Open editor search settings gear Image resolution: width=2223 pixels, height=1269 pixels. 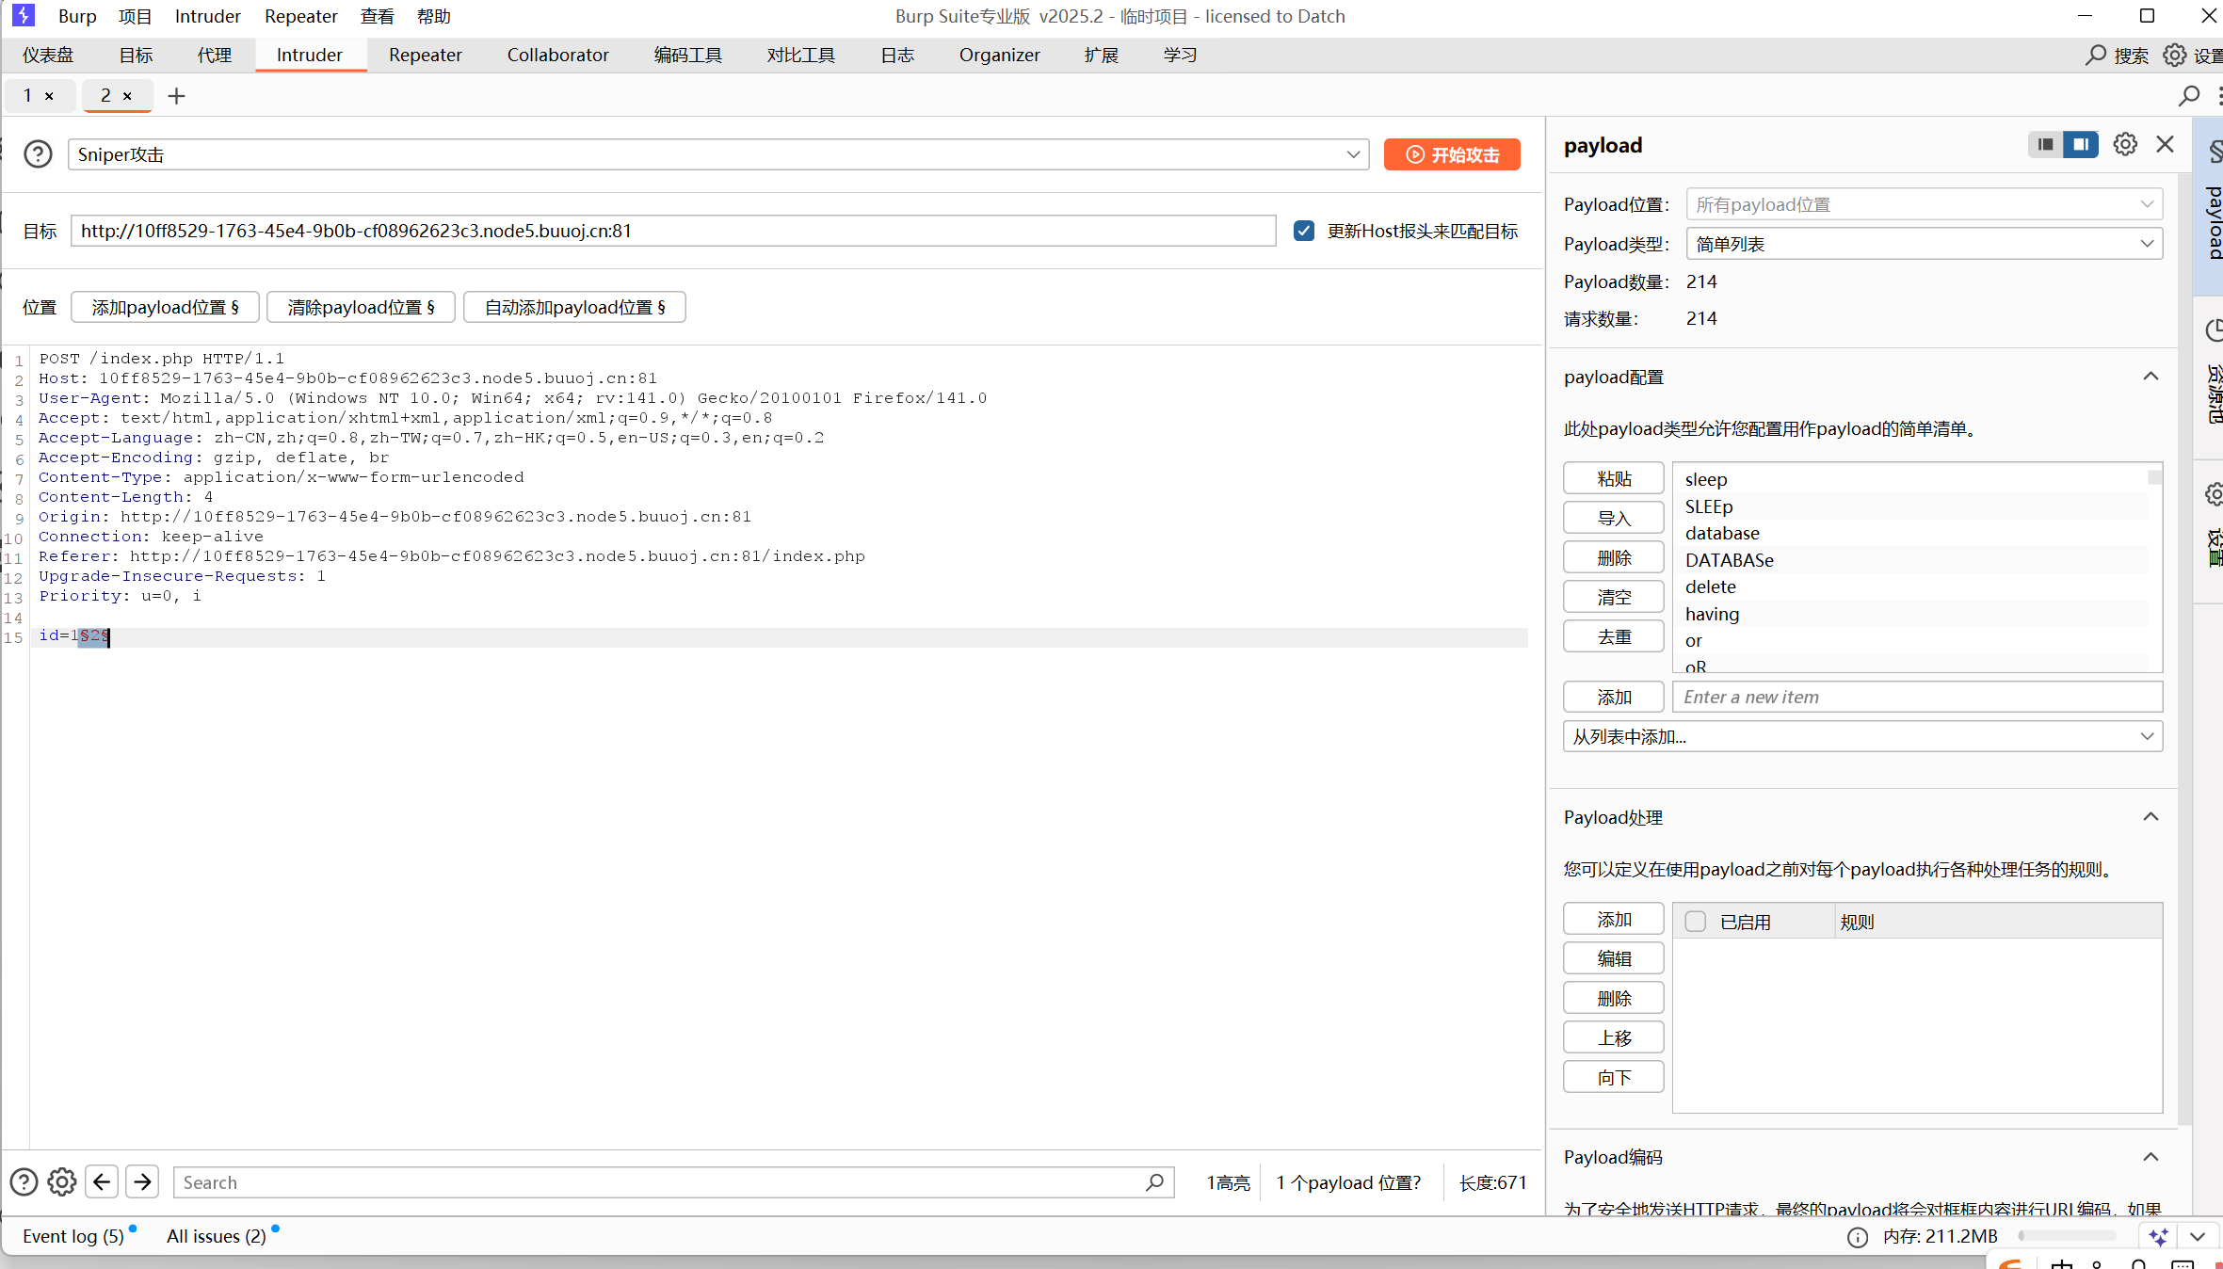(x=62, y=1182)
